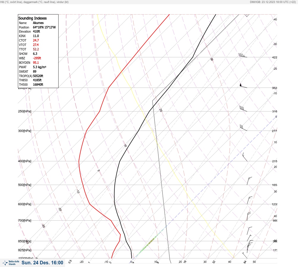Select station name 'Akurnes'
The image size is (298, 267).
pyautogui.click(x=38, y=23)
